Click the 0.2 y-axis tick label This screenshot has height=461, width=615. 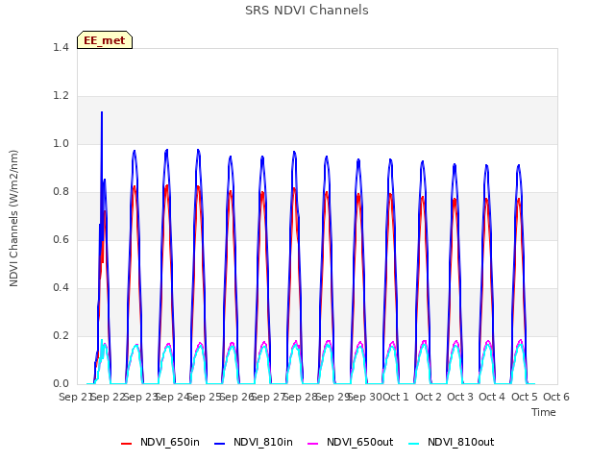click(x=61, y=335)
